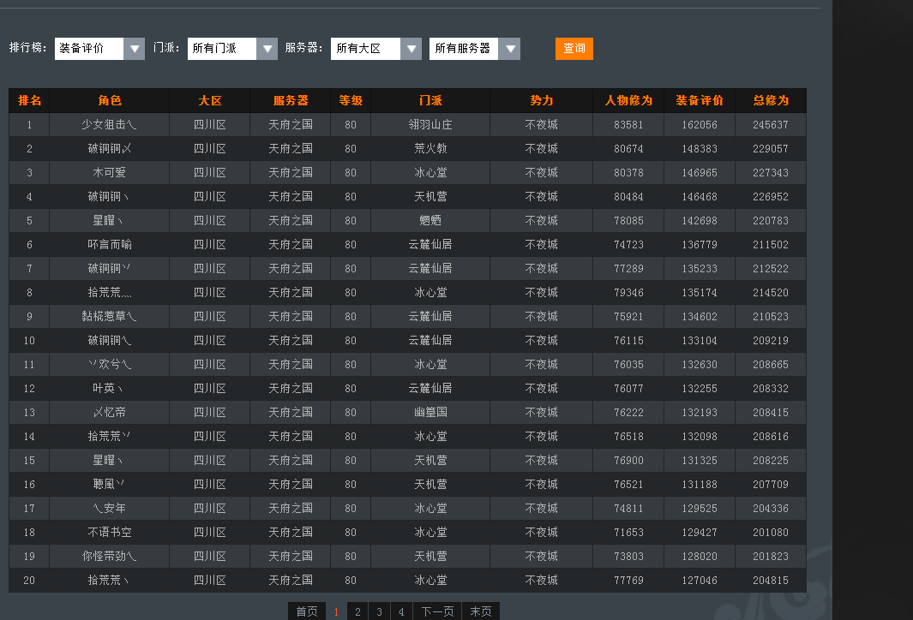Click total score 204815
Screen dimensions: 913x620
[x=771, y=580]
